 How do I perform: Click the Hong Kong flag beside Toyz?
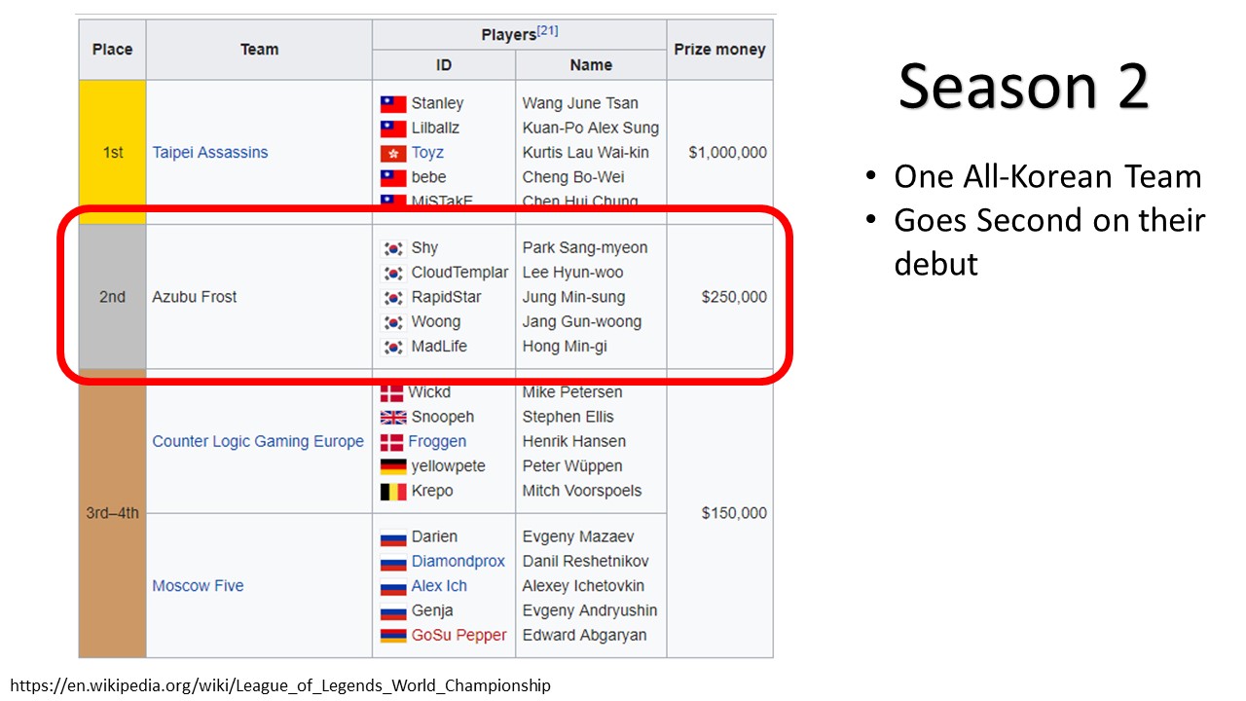click(393, 154)
